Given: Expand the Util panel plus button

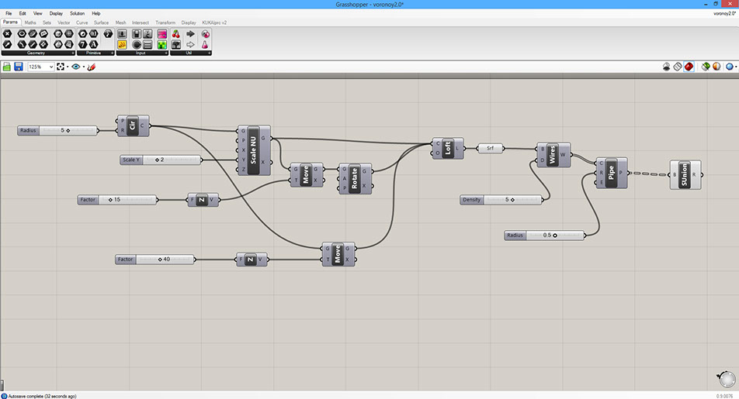Looking at the screenshot, I should [210, 53].
